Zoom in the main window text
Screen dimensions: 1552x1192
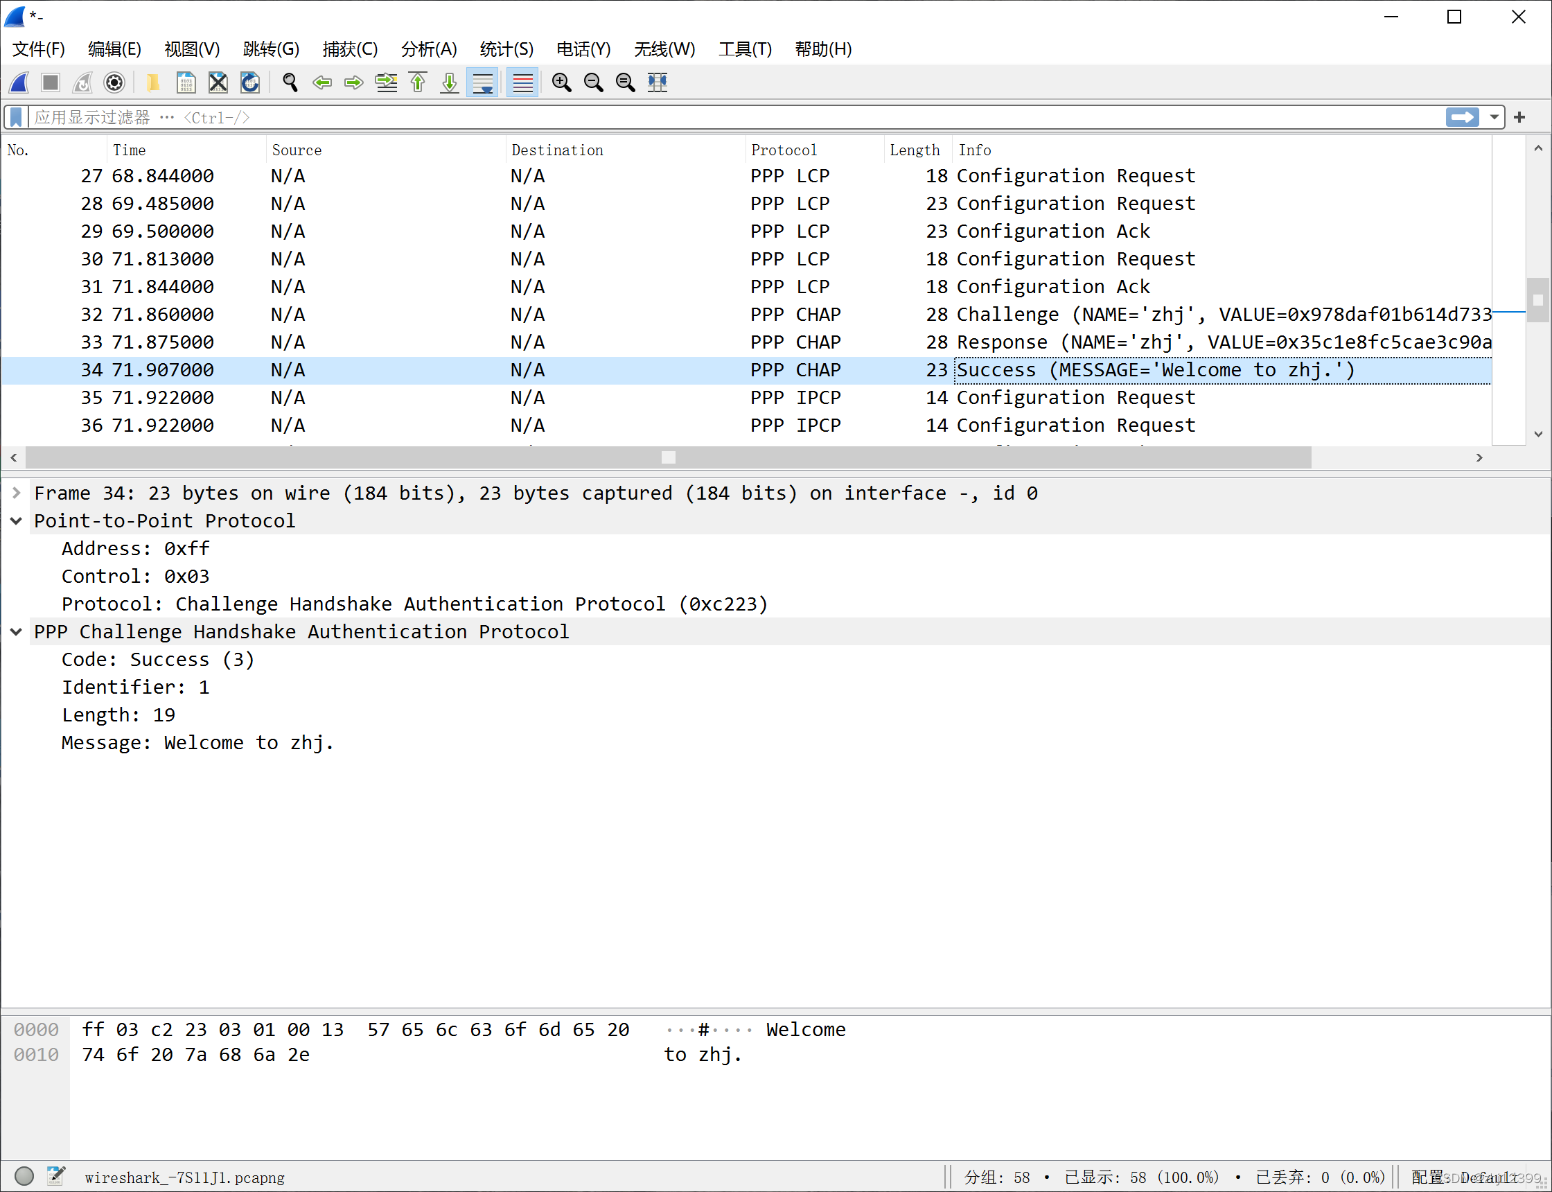click(562, 82)
